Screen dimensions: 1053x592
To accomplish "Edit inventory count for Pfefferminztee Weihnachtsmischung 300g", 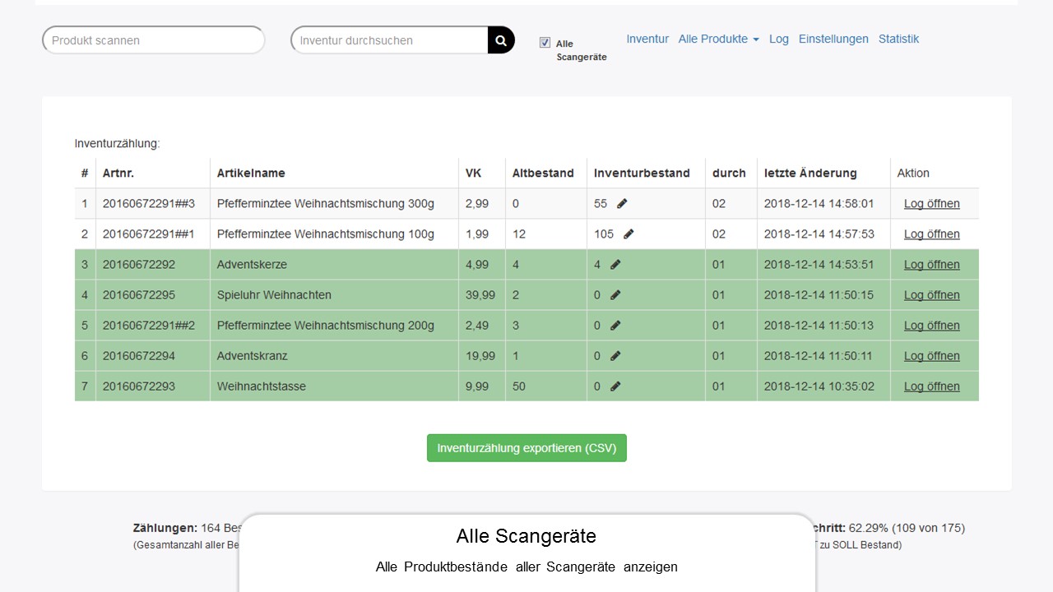I will pos(622,204).
